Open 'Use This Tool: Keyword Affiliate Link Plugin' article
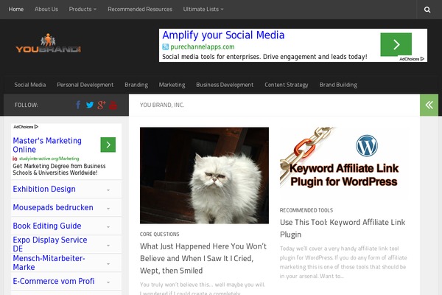Viewport: 442px width, 295px height. click(x=343, y=228)
